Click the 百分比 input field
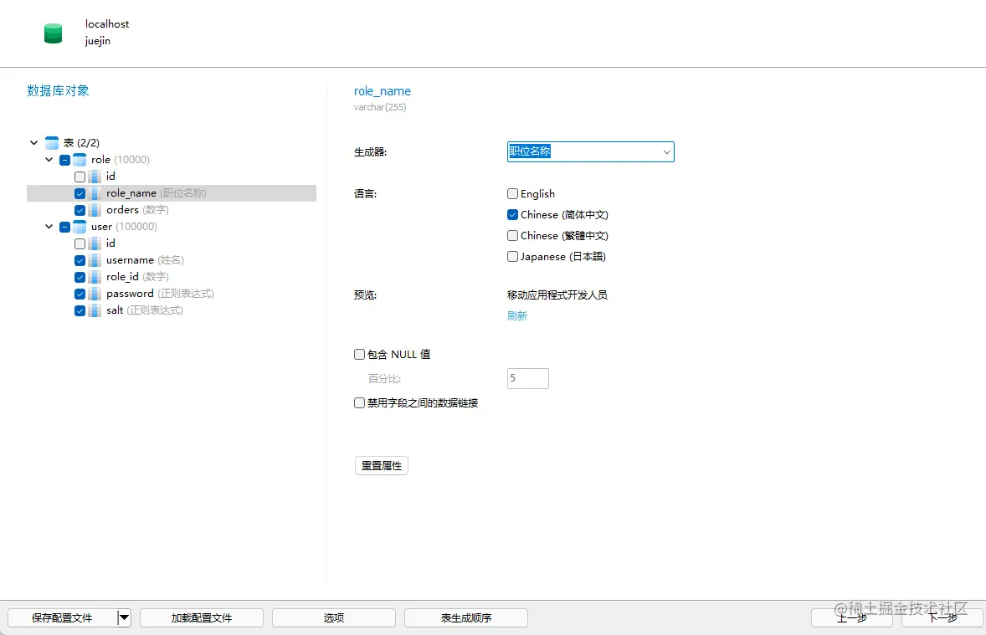The image size is (986, 635). pyautogui.click(x=527, y=378)
